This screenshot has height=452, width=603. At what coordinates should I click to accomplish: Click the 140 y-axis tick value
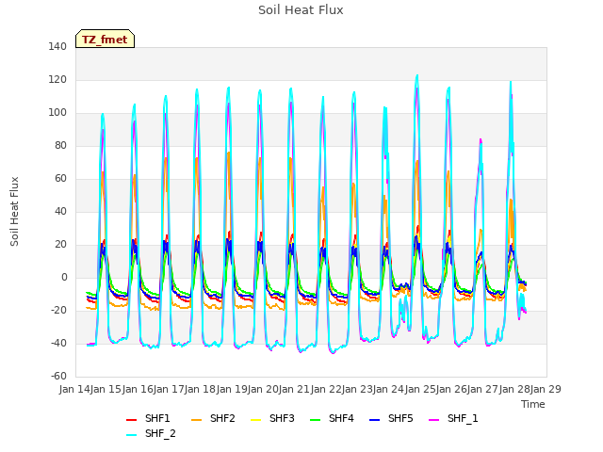click(57, 47)
